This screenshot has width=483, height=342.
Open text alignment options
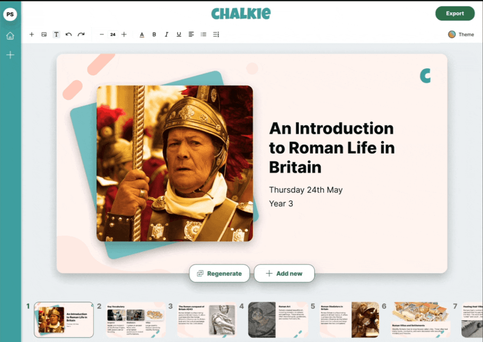[191, 34]
